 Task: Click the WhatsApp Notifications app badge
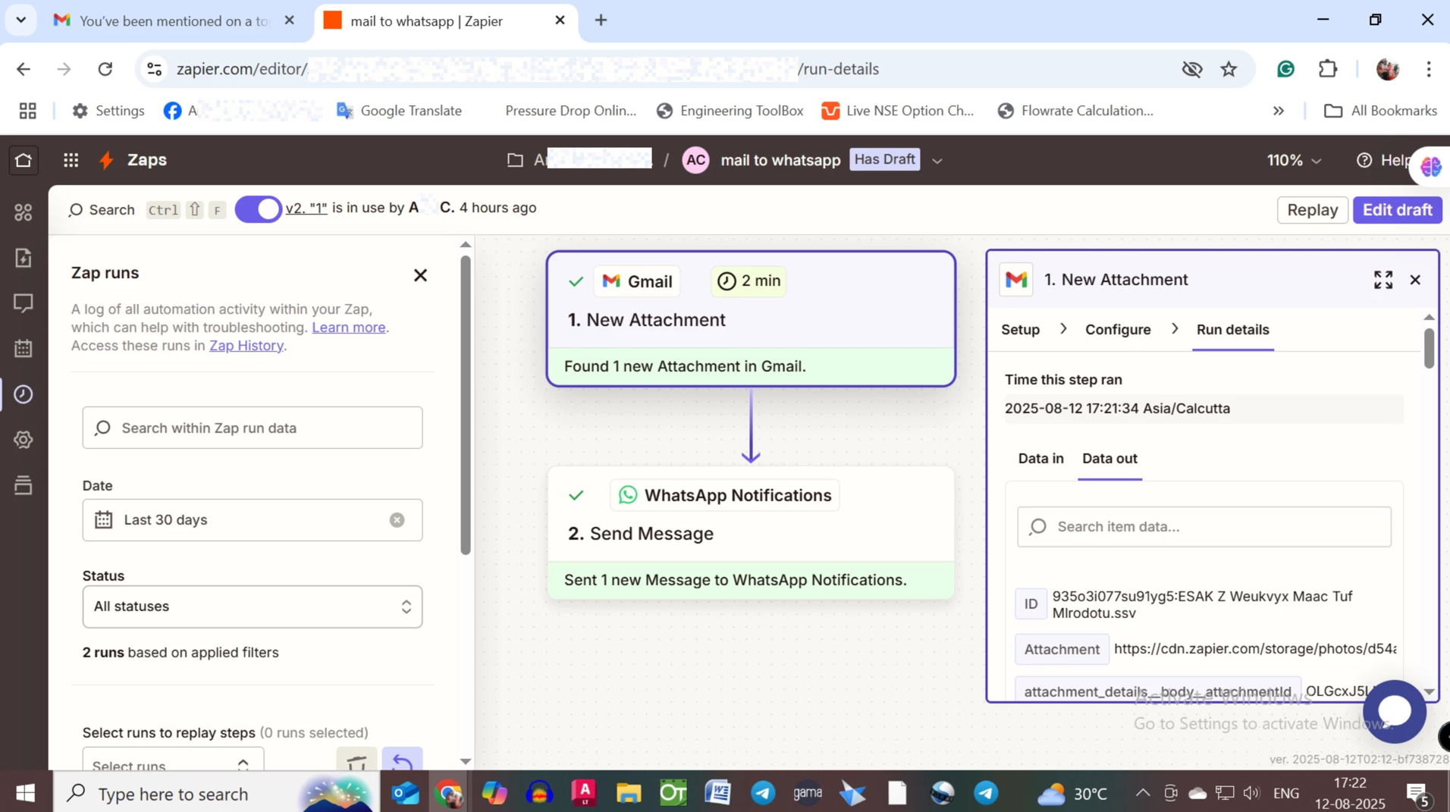click(725, 495)
